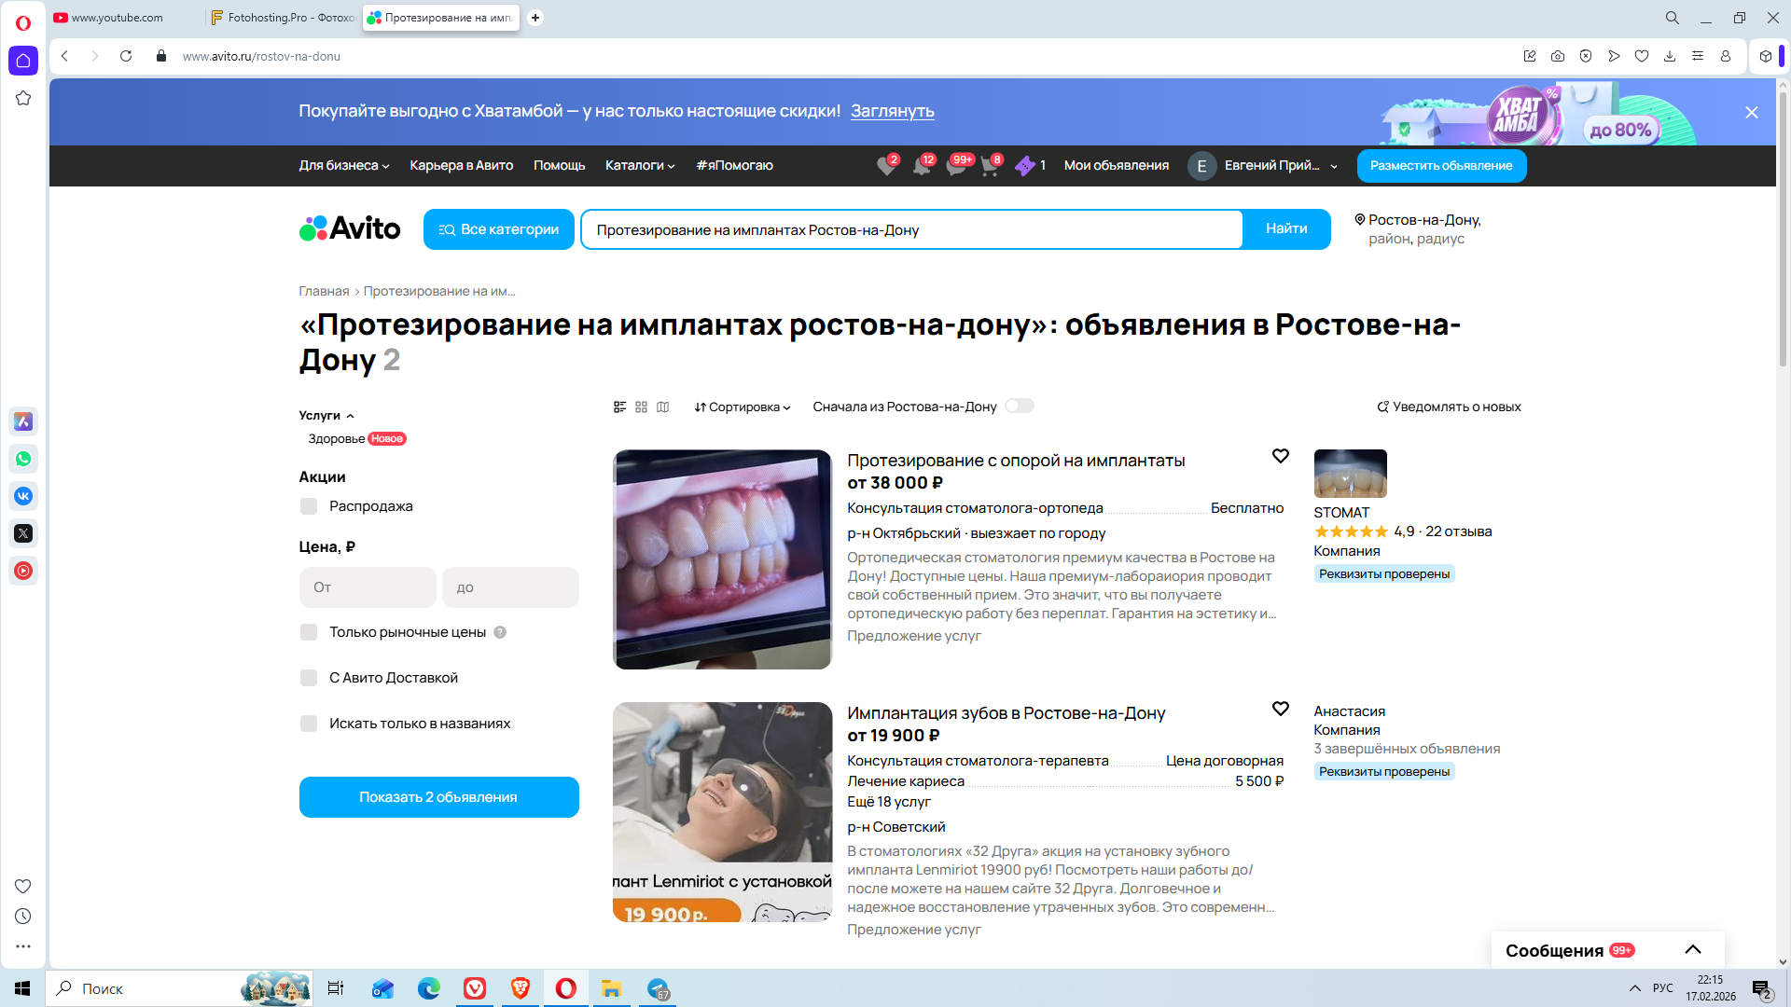This screenshot has height=1007, width=1791.
Task: Switch to map view of listings
Action: 662,407
